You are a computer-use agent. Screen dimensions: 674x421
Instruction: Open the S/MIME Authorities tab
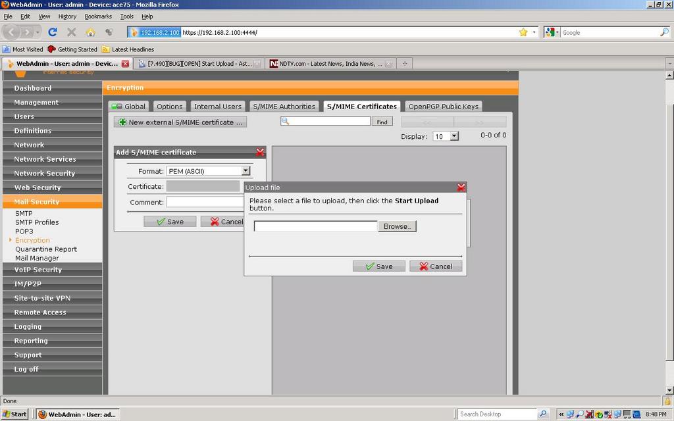click(284, 107)
